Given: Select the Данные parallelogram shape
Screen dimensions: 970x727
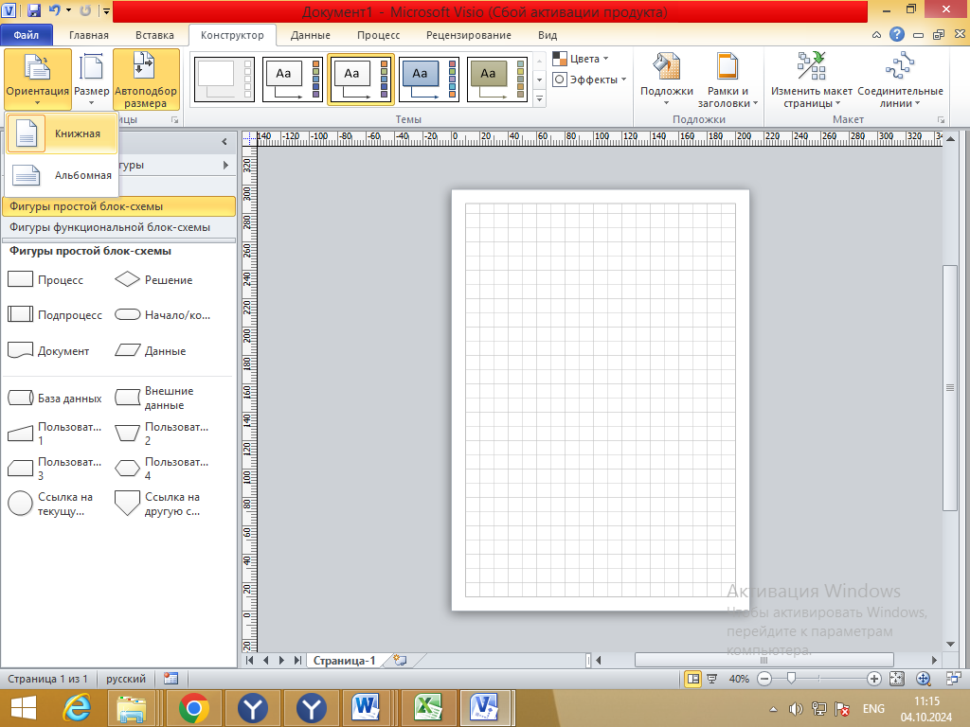Looking at the screenshot, I should [x=151, y=351].
